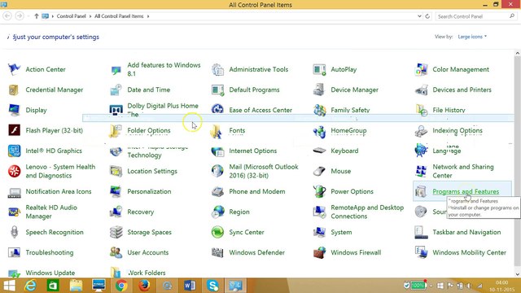This screenshot has width=521, height=293.
Task: Open the Display monitor icon
Action: [14, 110]
